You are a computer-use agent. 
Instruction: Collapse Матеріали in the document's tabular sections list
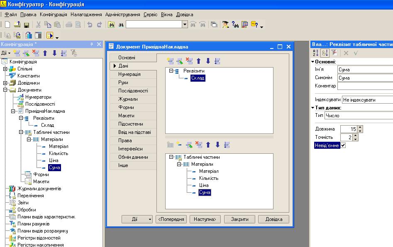(x=179, y=164)
